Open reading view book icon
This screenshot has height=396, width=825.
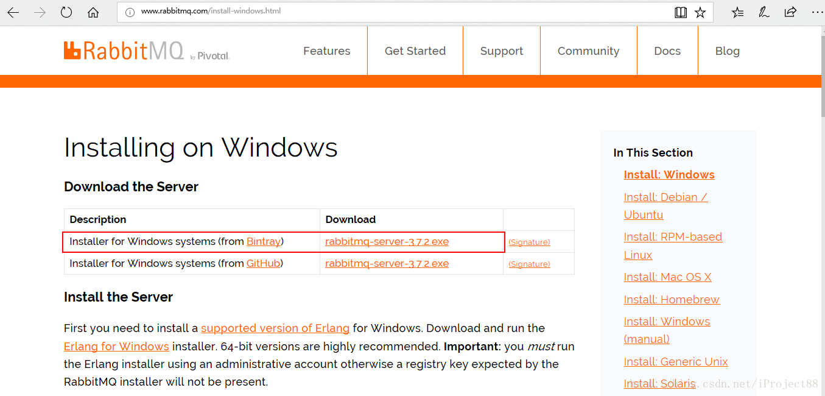coord(681,12)
